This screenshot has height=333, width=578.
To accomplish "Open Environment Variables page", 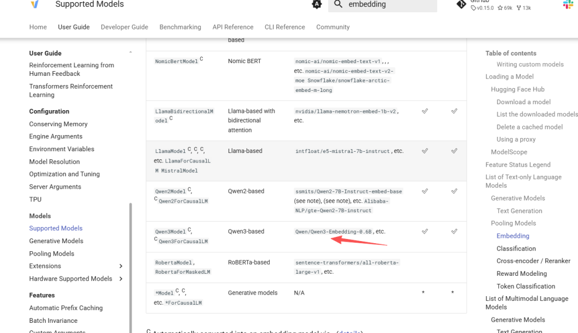I will [x=62, y=149].
